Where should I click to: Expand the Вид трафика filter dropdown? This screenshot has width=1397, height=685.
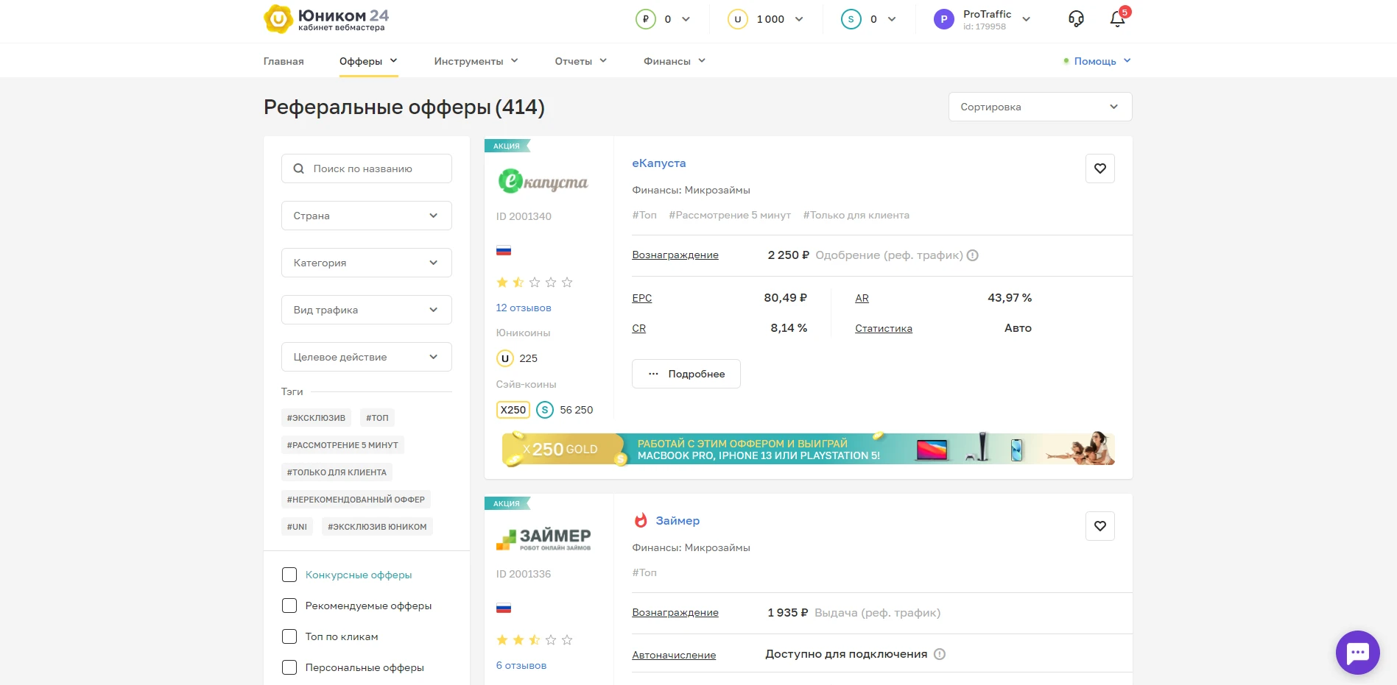pos(367,310)
